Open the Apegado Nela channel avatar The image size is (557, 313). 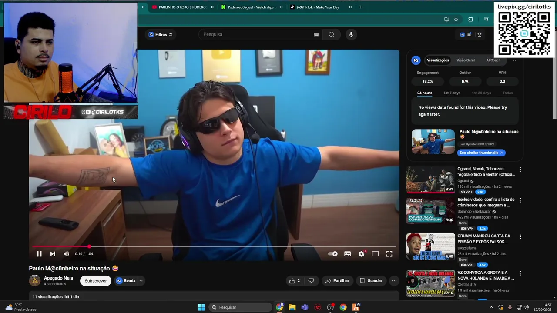pos(34,281)
